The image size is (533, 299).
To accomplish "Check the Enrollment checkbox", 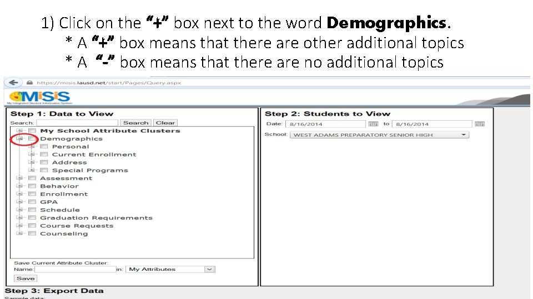I will tap(32, 194).
